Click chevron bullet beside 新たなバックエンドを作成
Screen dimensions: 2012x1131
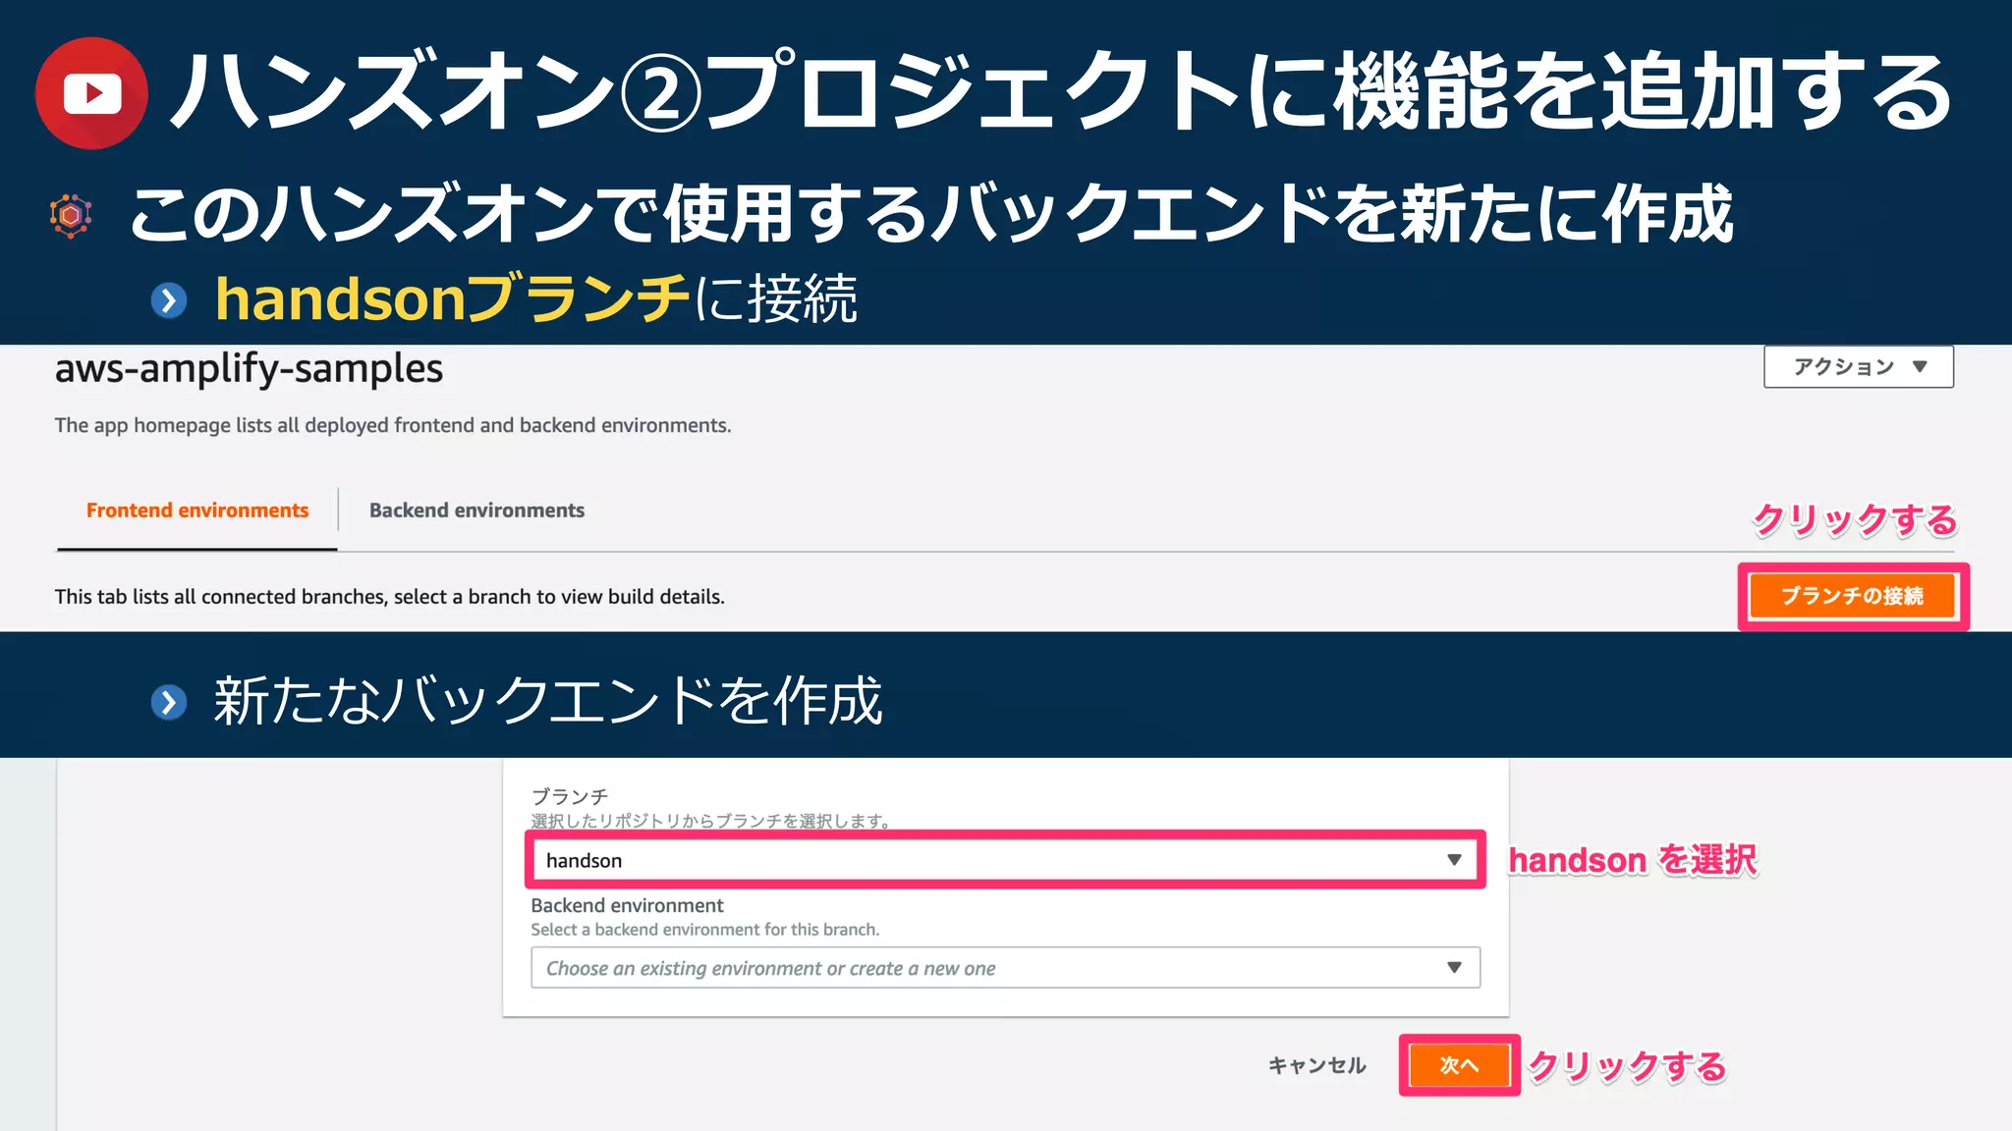(x=169, y=702)
